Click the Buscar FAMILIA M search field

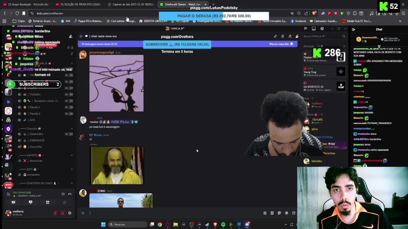point(324,36)
